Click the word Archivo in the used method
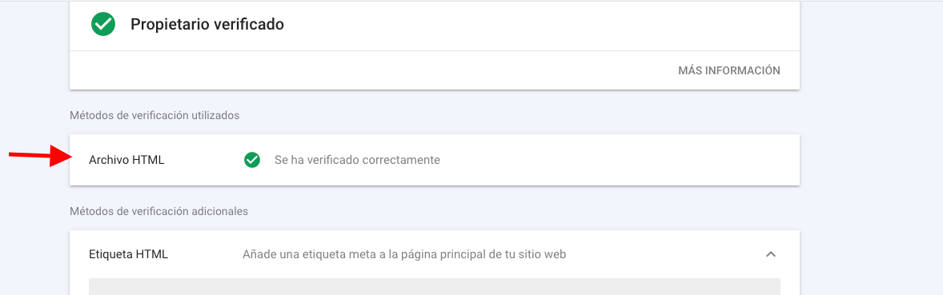This screenshot has height=295, width=943. tap(109, 160)
